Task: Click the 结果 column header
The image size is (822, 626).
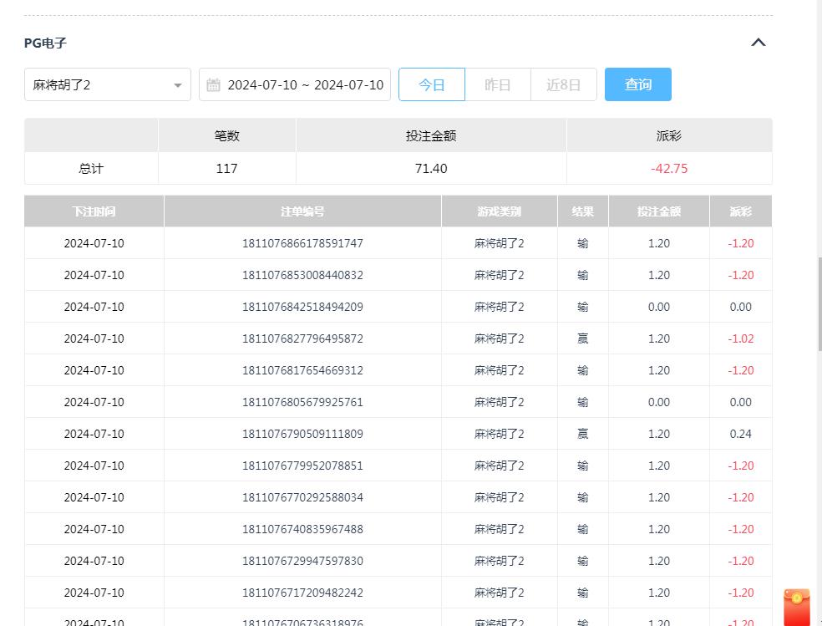Action: 582,211
